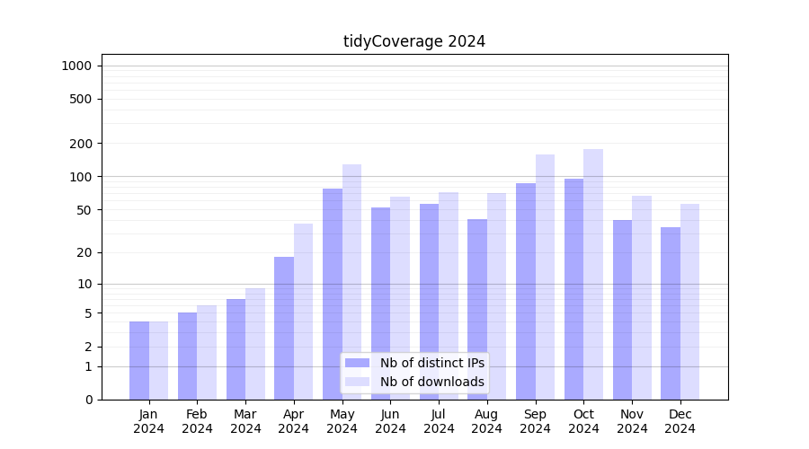Click the November downloads bar
The height and width of the screenshot is (449, 809).
click(642, 297)
